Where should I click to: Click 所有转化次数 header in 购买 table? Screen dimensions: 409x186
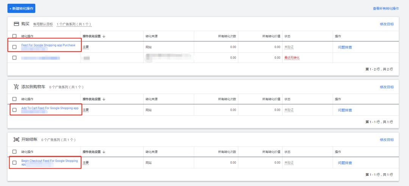click(x=227, y=36)
